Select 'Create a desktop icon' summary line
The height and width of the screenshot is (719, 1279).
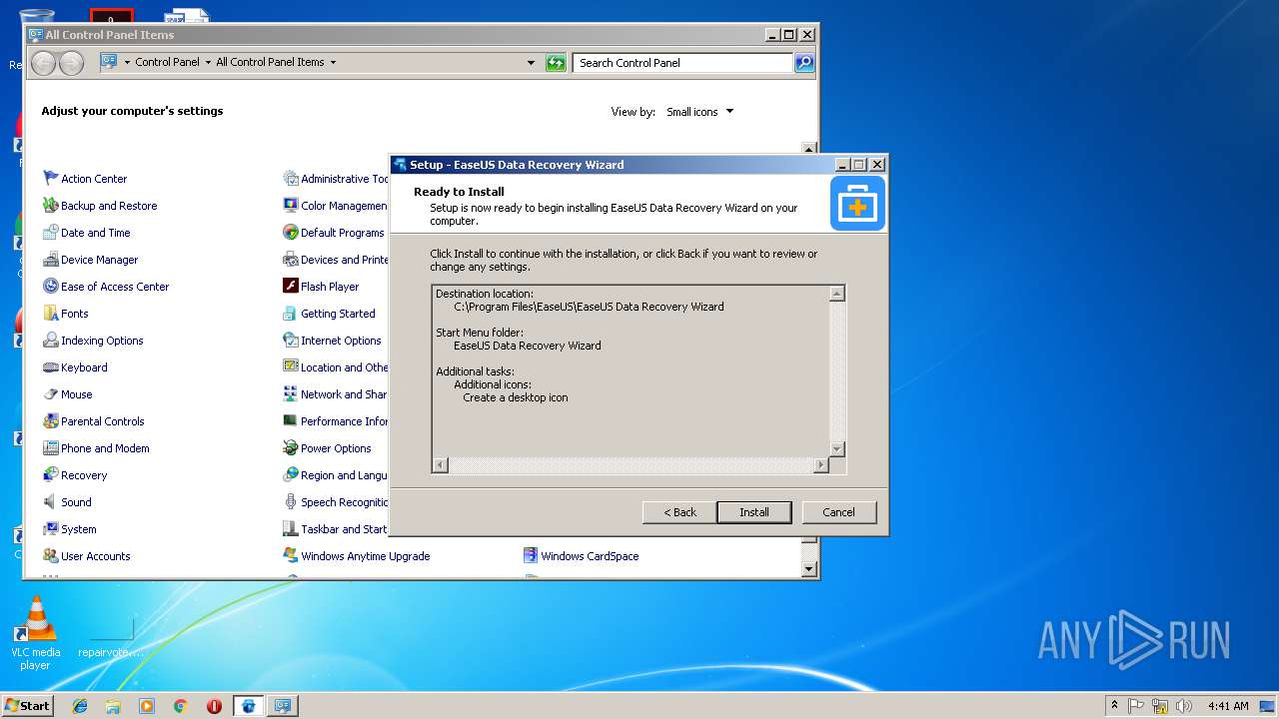[x=515, y=397]
